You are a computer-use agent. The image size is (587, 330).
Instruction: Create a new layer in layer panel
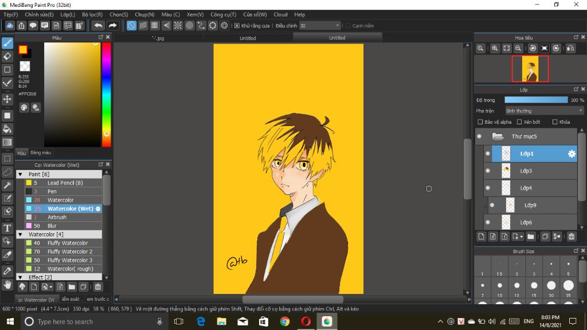click(481, 237)
